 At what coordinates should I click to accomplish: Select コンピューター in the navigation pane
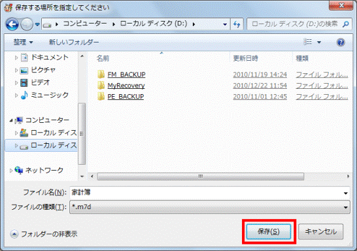coord(47,120)
